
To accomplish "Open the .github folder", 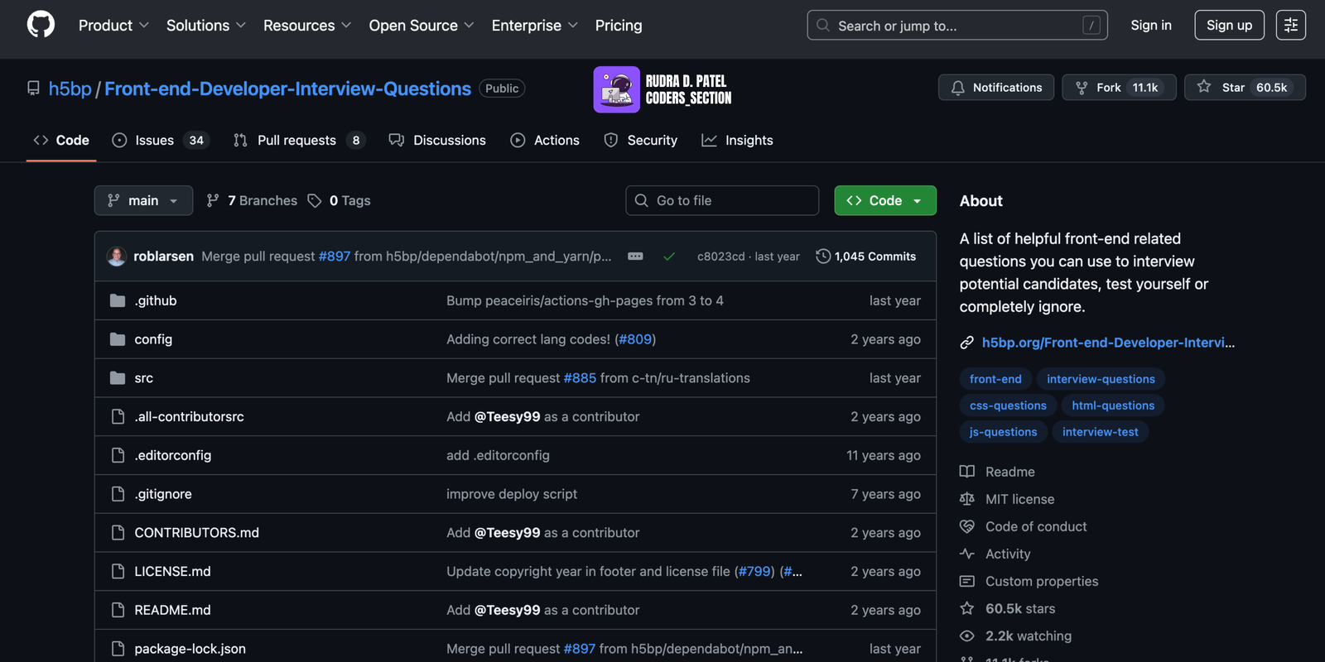I will pos(156,300).
